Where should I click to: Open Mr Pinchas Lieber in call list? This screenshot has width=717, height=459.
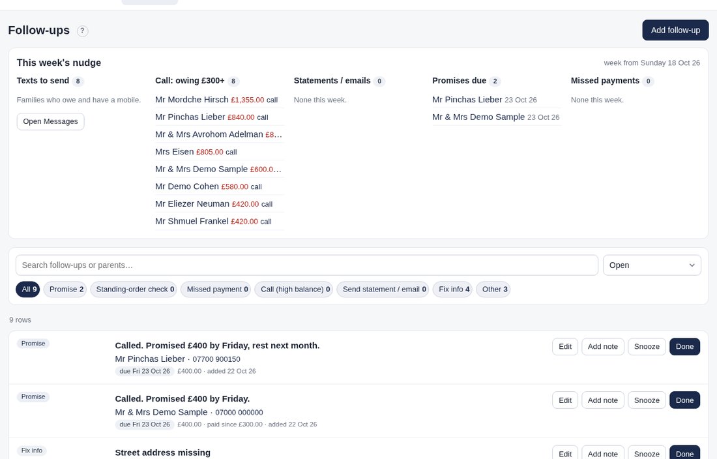[220, 117]
